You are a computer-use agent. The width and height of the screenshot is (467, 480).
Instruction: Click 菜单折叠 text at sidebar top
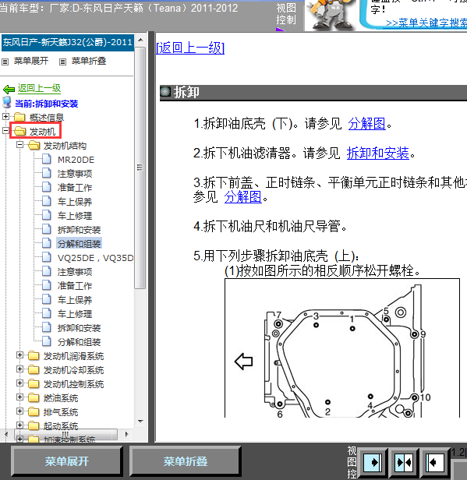(x=89, y=61)
